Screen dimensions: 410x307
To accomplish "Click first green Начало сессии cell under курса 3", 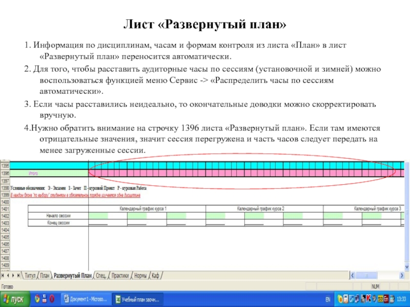I will click(333, 215).
